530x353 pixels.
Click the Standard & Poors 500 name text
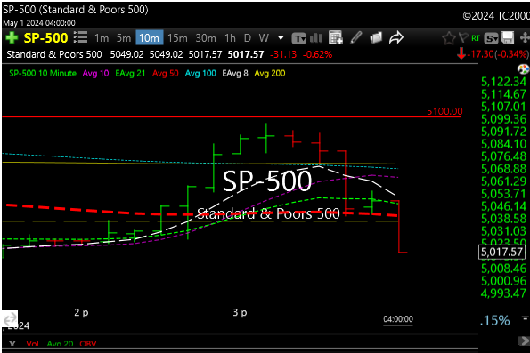point(54,54)
